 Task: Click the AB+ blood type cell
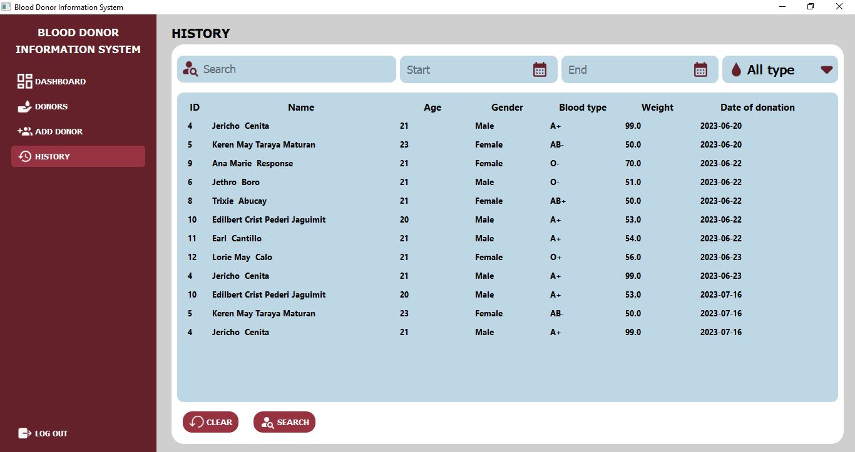point(558,201)
